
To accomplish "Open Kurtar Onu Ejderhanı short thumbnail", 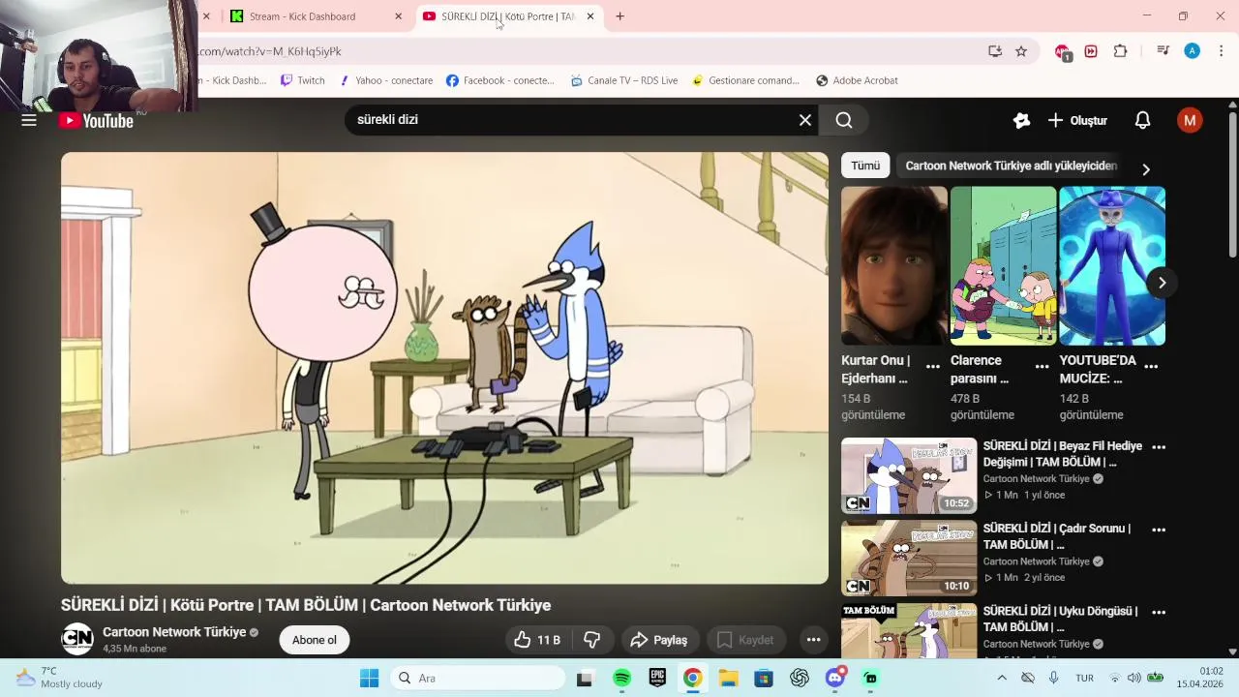I will (x=894, y=266).
